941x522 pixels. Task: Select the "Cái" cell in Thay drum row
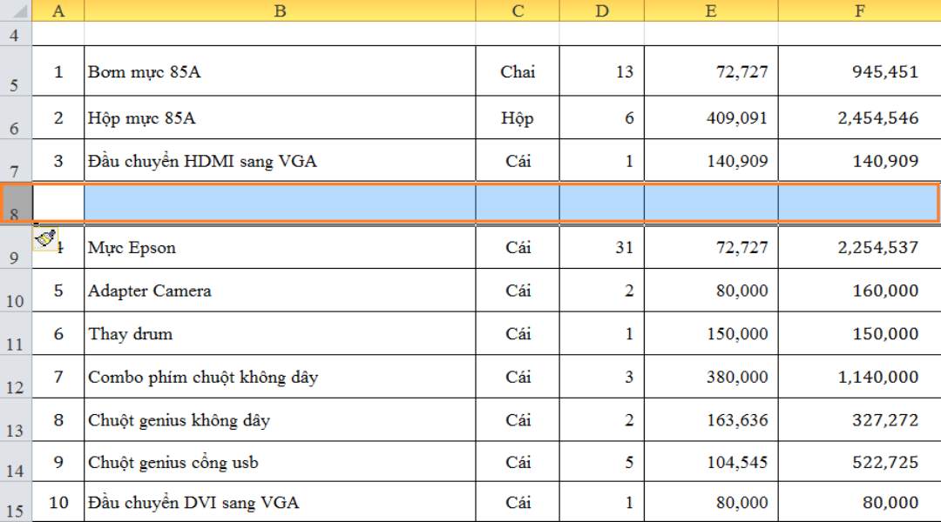518,333
